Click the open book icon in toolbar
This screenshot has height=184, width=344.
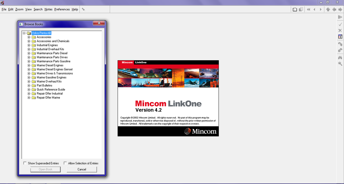click(x=295, y=9)
